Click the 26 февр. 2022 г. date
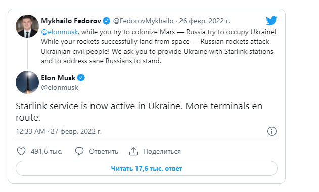The height and width of the screenshot is (192, 319). [x=204, y=21]
